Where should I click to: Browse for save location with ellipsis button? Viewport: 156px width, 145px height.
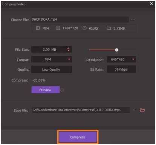[135, 110]
